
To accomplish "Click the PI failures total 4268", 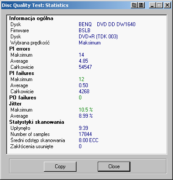I will pyautogui.click(x=84, y=92).
